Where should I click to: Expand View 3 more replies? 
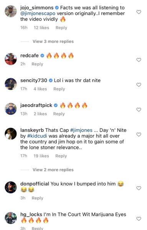(x=53, y=41)
